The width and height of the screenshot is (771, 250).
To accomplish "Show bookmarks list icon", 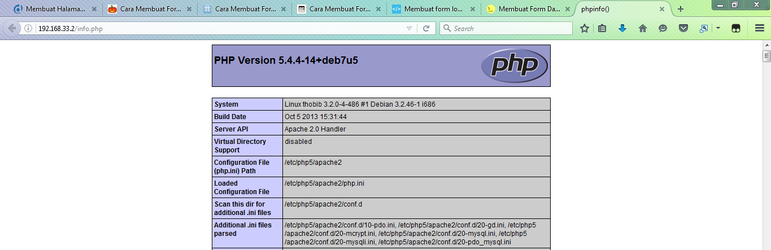I will pyautogui.click(x=602, y=28).
